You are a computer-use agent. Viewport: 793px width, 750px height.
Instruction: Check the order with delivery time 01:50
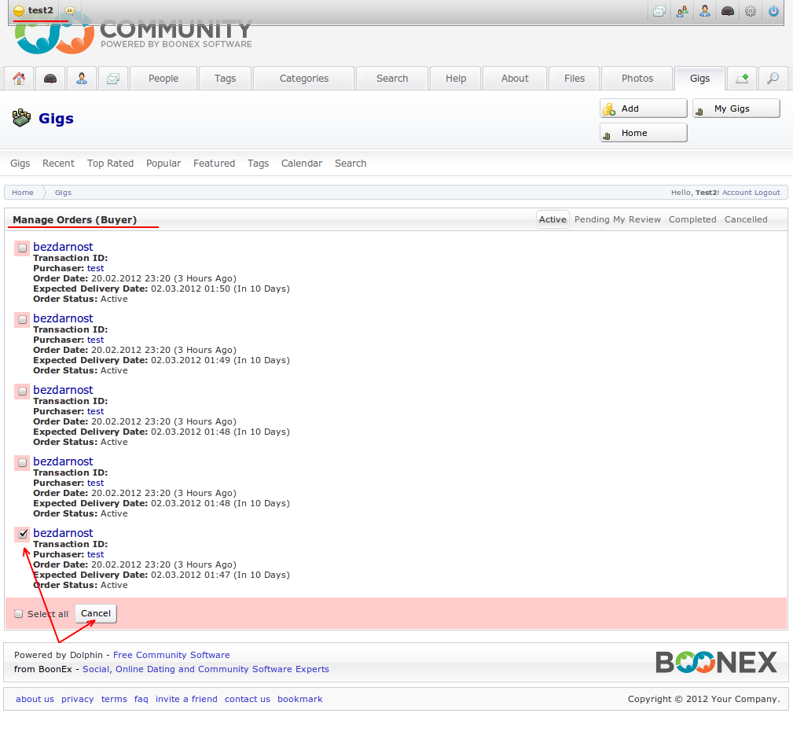23,248
